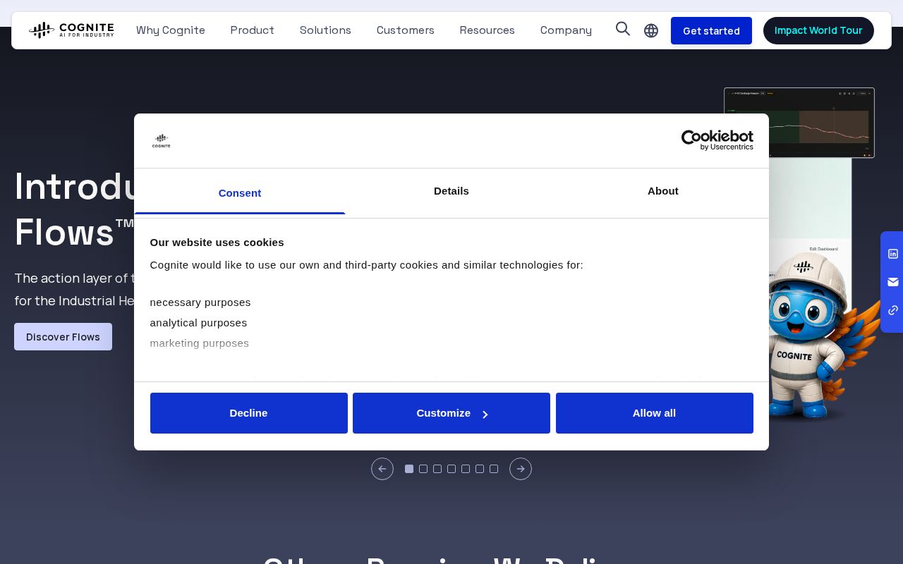Click the LinkedIn share icon
This screenshot has width=903, height=564.
click(x=893, y=254)
